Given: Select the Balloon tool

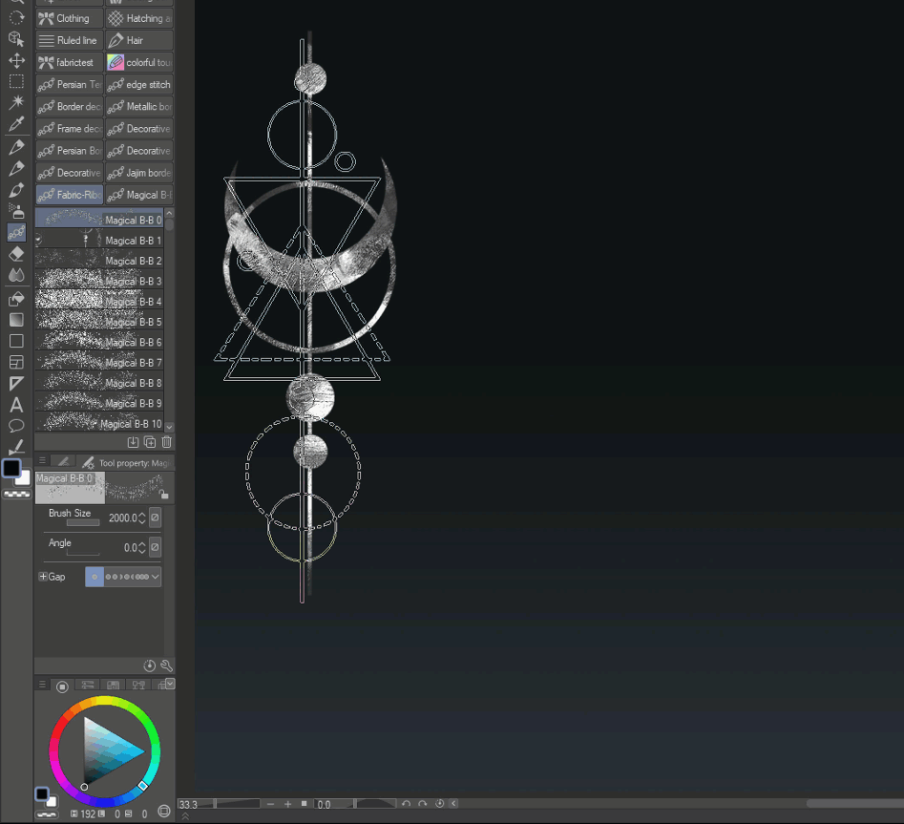Looking at the screenshot, I should (x=16, y=426).
